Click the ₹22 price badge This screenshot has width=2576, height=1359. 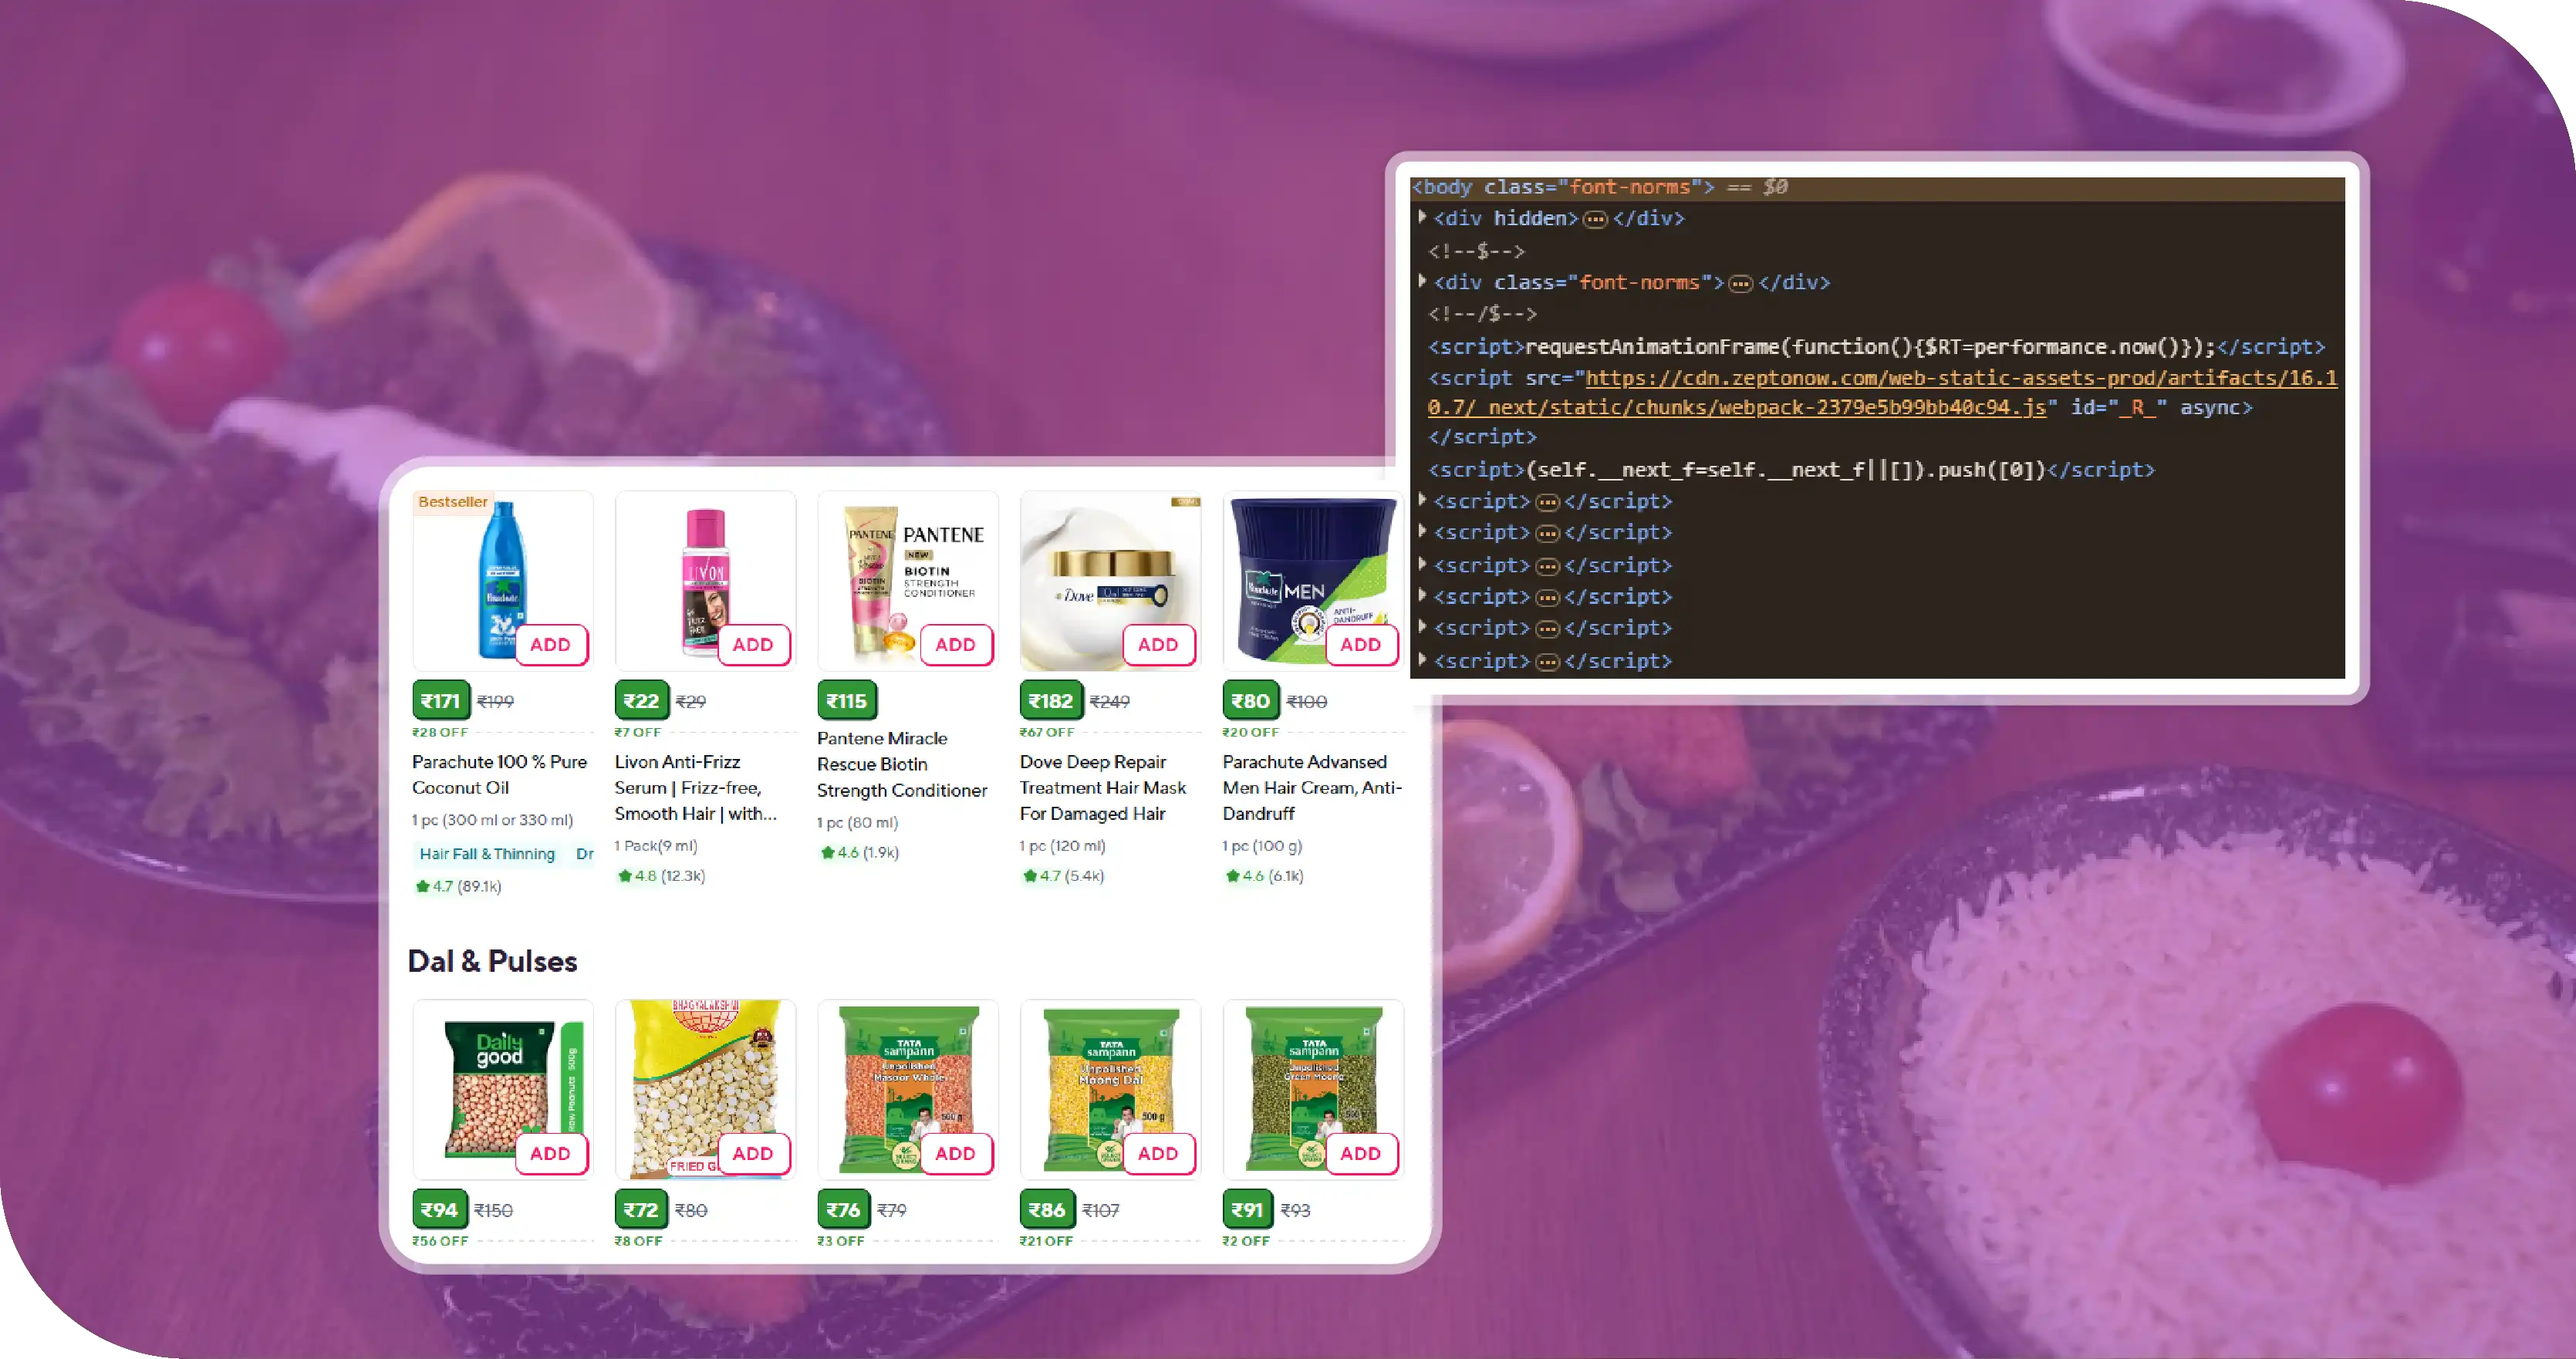[x=641, y=701]
